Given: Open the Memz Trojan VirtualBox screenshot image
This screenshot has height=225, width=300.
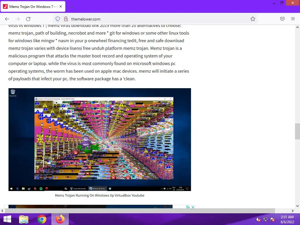Looking at the screenshot, I should point(100,139).
